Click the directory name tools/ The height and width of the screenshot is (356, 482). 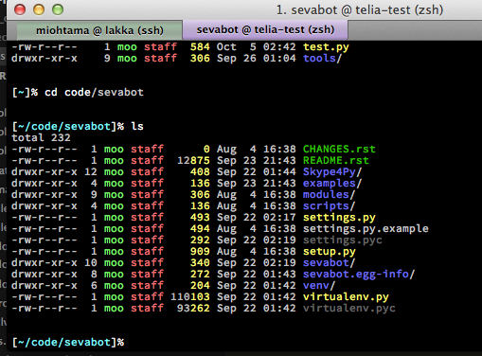click(322, 59)
